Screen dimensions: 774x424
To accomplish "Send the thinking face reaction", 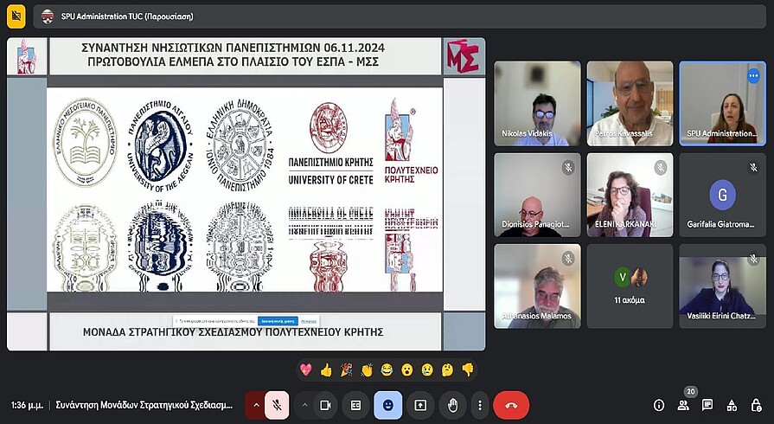I will click(448, 369).
